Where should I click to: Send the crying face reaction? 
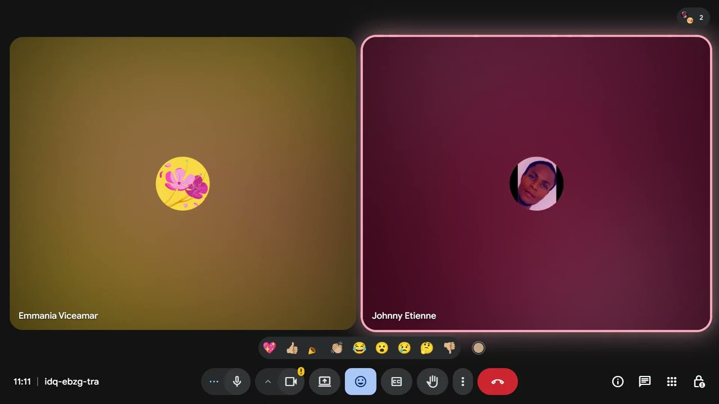pyautogui.click(x=404, y=348)
